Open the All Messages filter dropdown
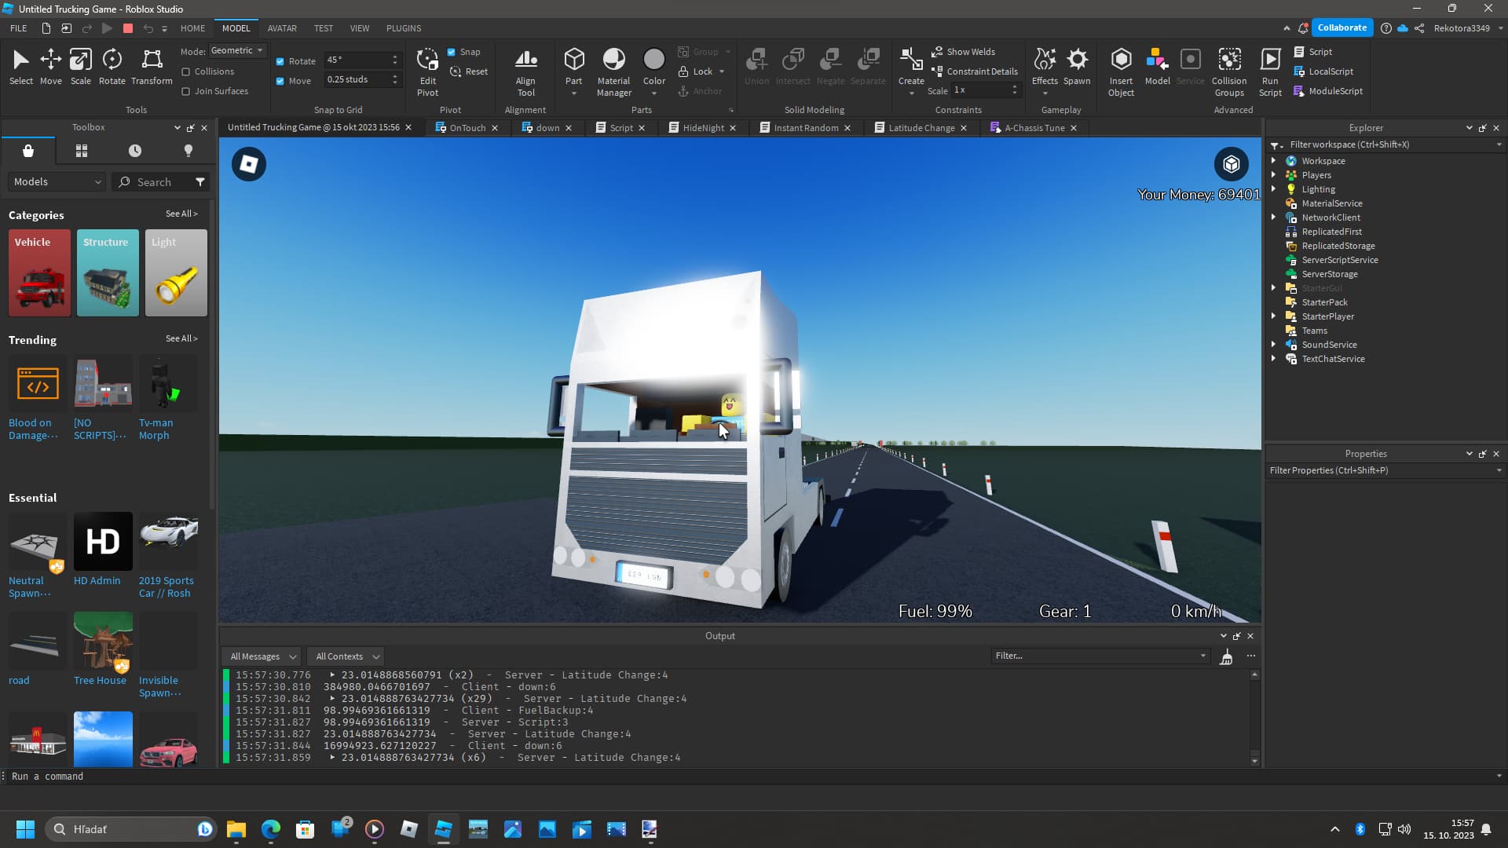Screen dimensions: 1508x848 click(261, 656)
